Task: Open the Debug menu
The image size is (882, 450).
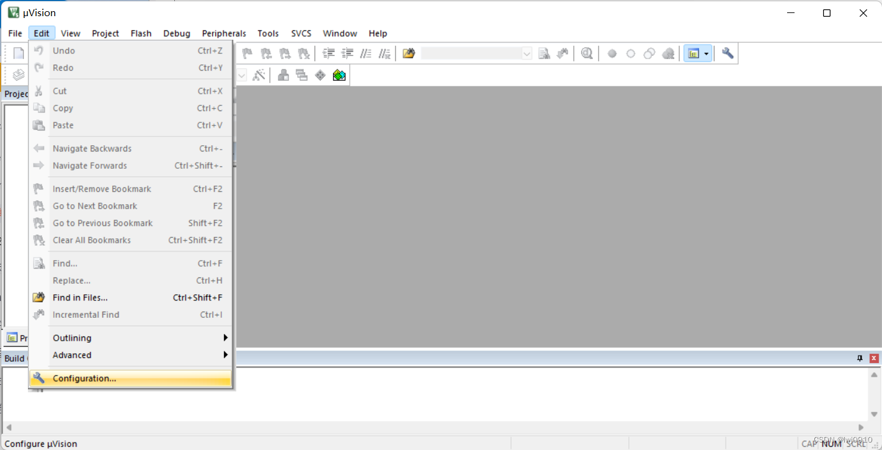Action: [177, 34]
